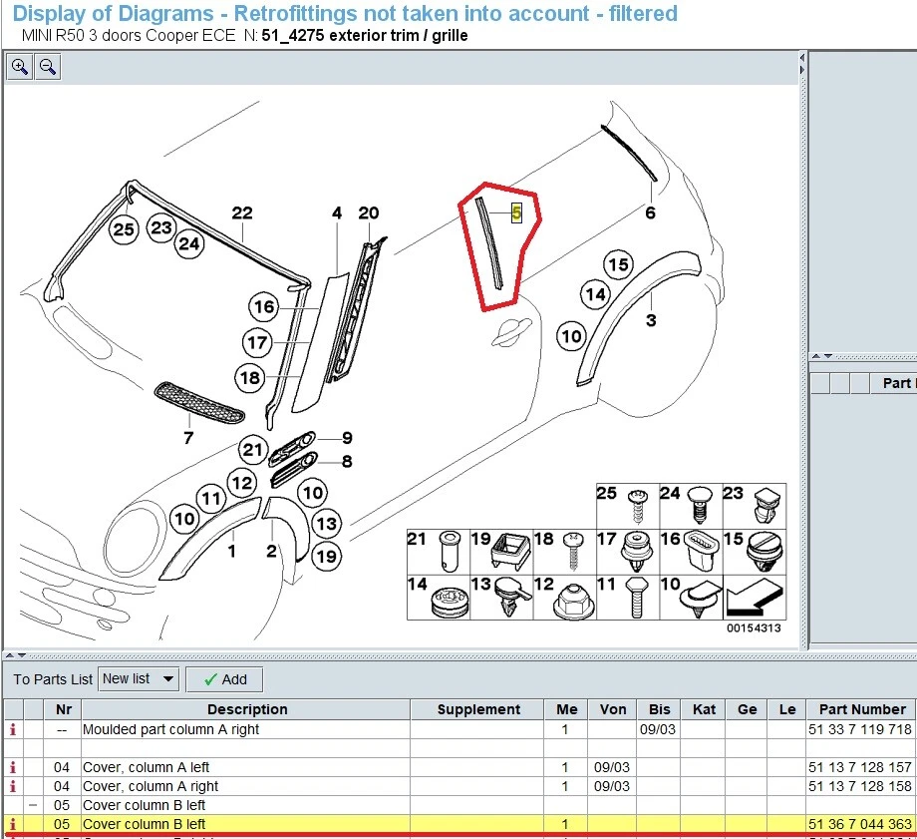This screenshot has width=917, height=839.
Task: Click down arrow on right panel horizontal splitter
Action: tap(827, 356)
